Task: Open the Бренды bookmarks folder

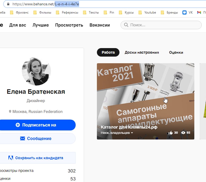Action: [x=169, y=12]
